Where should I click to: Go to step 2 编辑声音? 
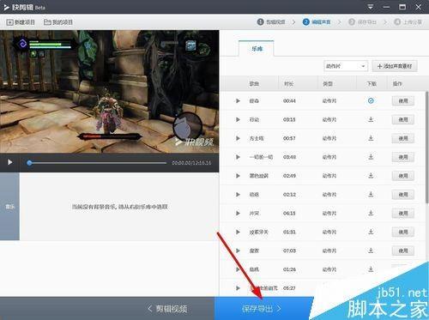click(317, 21)
